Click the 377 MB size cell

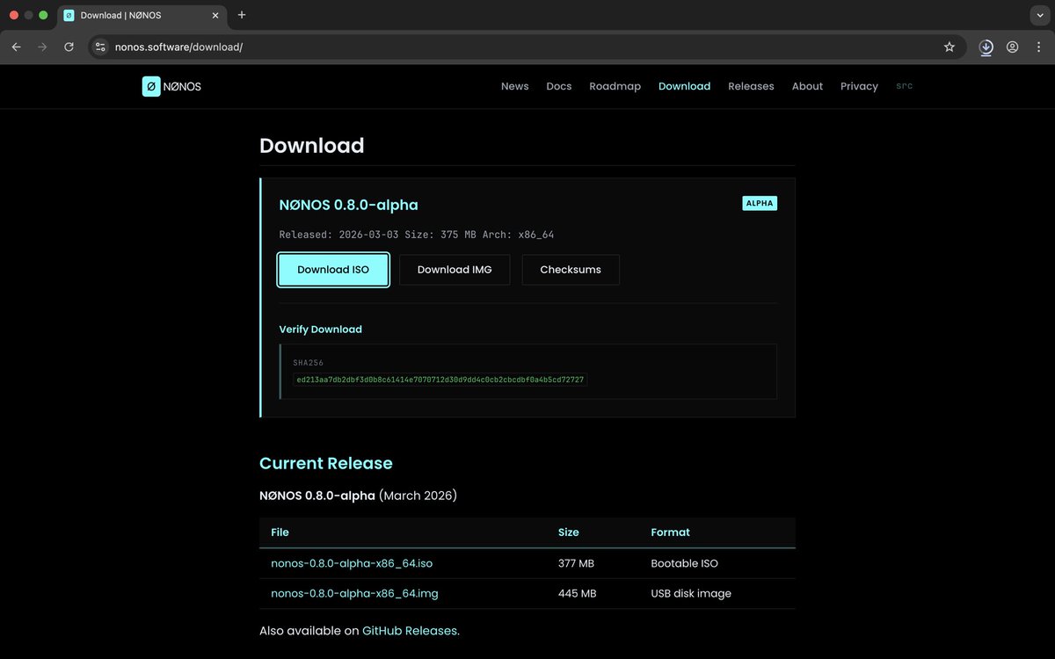click(x=576, y=563)
